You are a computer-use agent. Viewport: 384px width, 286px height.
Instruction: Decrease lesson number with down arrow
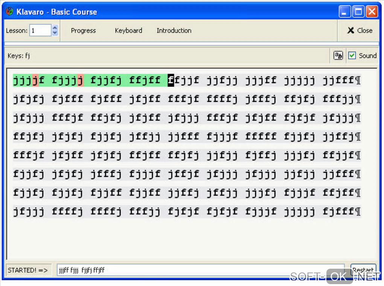pyautogui.click(x=55, y=33)
